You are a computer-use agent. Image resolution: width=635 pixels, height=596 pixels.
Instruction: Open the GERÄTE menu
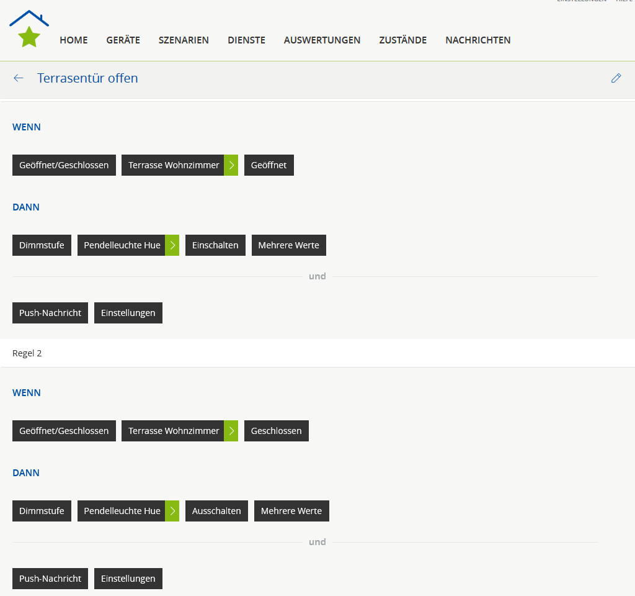point(123,40)
